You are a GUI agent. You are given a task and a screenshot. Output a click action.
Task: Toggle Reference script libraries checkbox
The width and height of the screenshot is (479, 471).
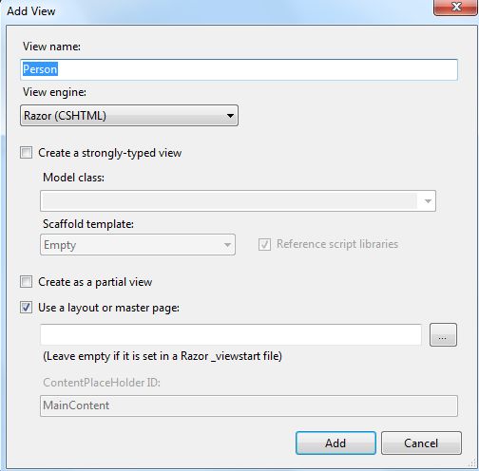pyautogui.click(x=264, y=244)
